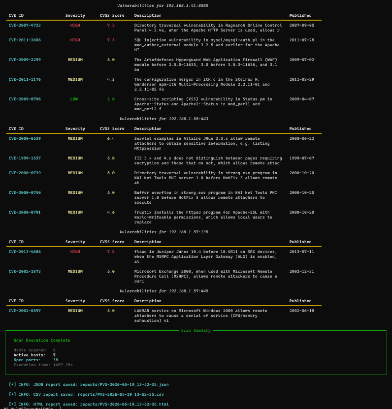Click heading Vulnerabilities for 192.168.1.55:443
Image resolution: width=392 pixels, height=409 pixels.
coord(164,119)
